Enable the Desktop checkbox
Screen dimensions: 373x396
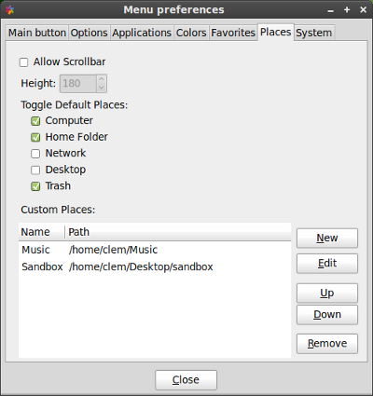pos(35,170)
